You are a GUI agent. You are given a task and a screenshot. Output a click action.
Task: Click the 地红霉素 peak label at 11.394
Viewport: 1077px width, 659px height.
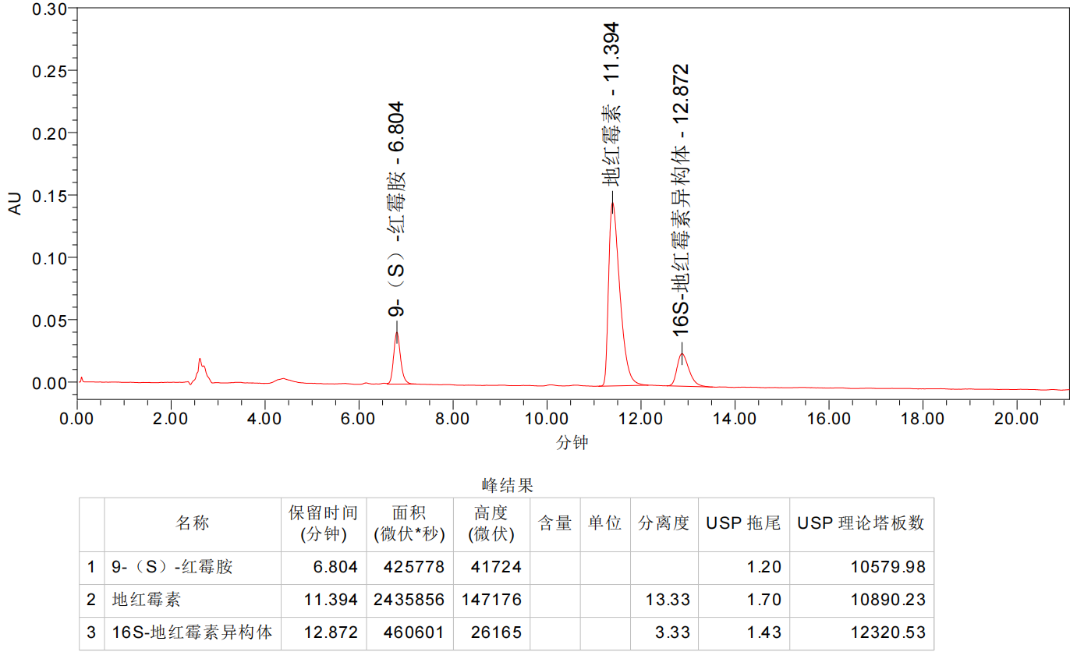point(611,104)
